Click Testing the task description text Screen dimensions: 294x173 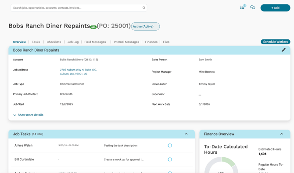pos(121,145)
